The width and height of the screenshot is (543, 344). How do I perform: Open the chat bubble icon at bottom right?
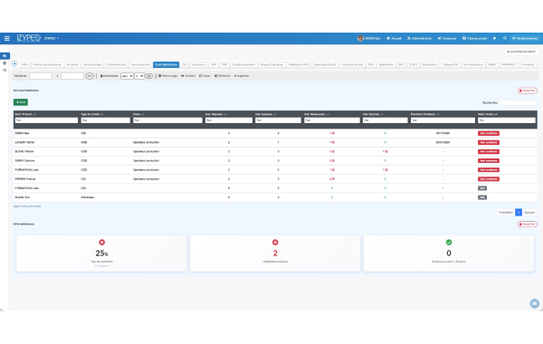pos(534,303)
